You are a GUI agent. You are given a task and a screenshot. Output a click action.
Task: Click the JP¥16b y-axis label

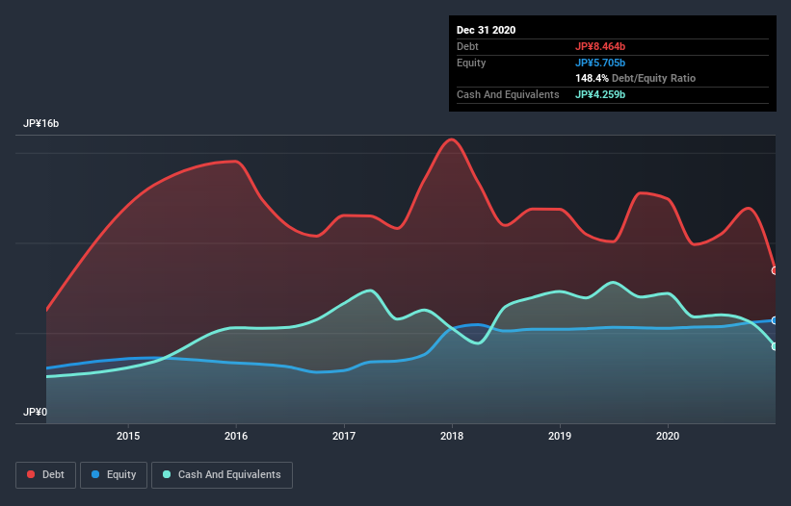tap(40, 124)
